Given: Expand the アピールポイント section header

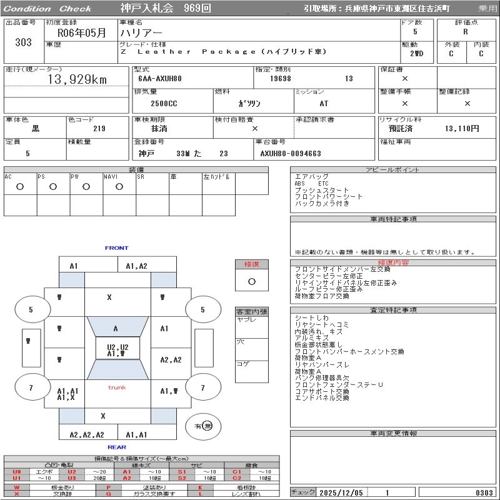Looking at the screenshot, I should point(393,170).
